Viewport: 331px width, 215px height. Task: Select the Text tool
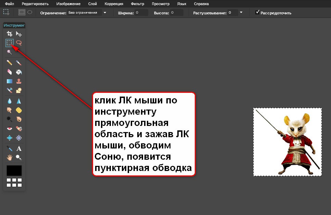19,148
